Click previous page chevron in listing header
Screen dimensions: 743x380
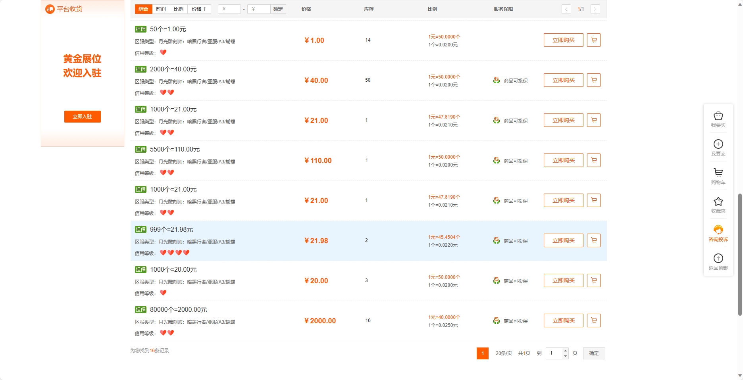pyautogui.click(x=566, y=9)
